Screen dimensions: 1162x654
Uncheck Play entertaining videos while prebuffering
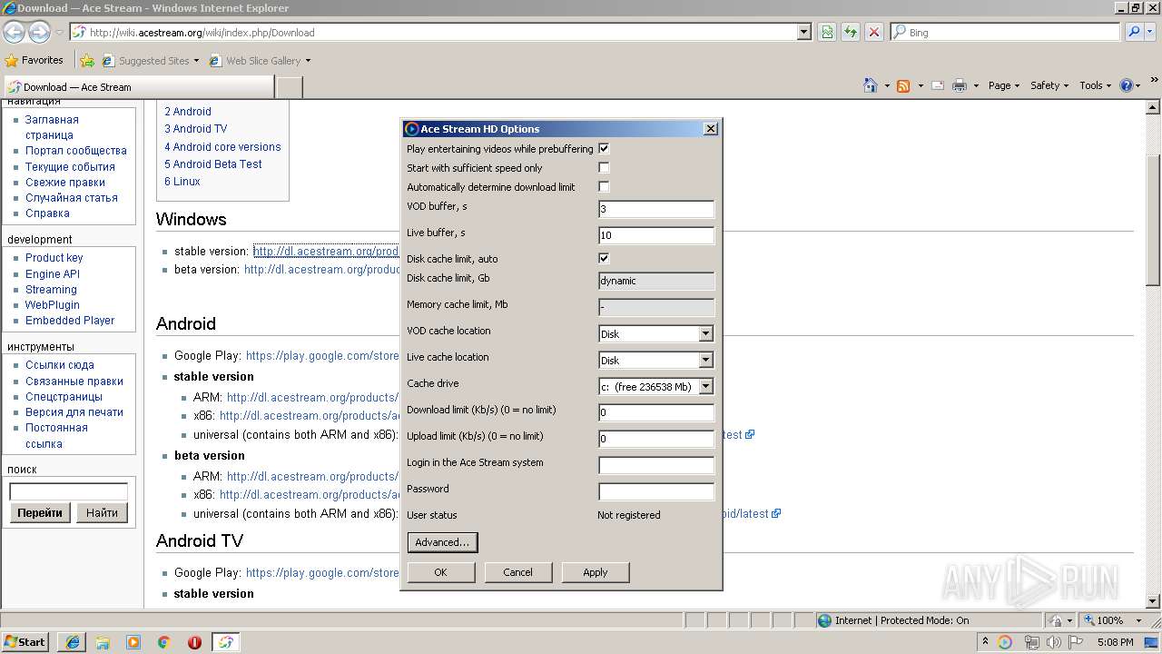604,148
